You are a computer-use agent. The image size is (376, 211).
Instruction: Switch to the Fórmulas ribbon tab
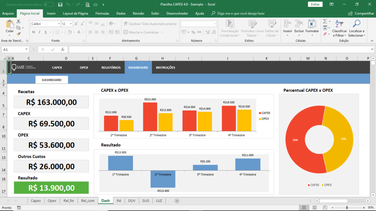coord(102,13)
